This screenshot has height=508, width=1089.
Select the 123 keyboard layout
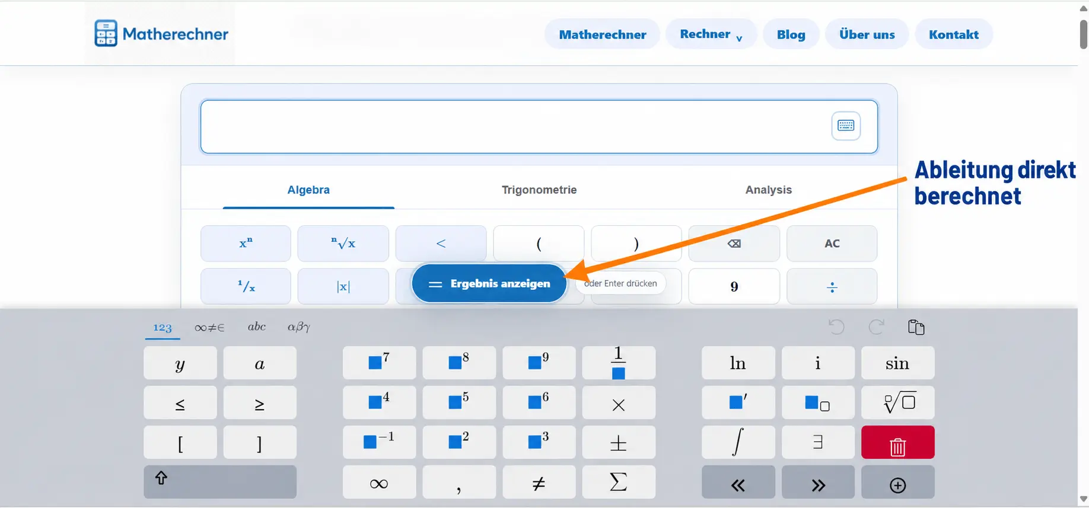163,327
